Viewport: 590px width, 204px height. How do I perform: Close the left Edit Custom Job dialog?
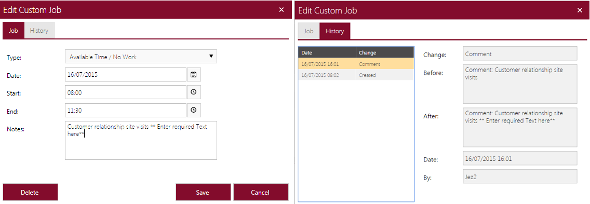[x=281, y=10]
